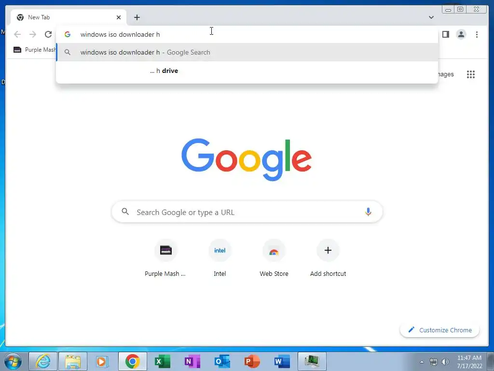Viewport: 494px width, 371px height.
Task: Click the address bar text field
Action: click(x=247, y=34)
